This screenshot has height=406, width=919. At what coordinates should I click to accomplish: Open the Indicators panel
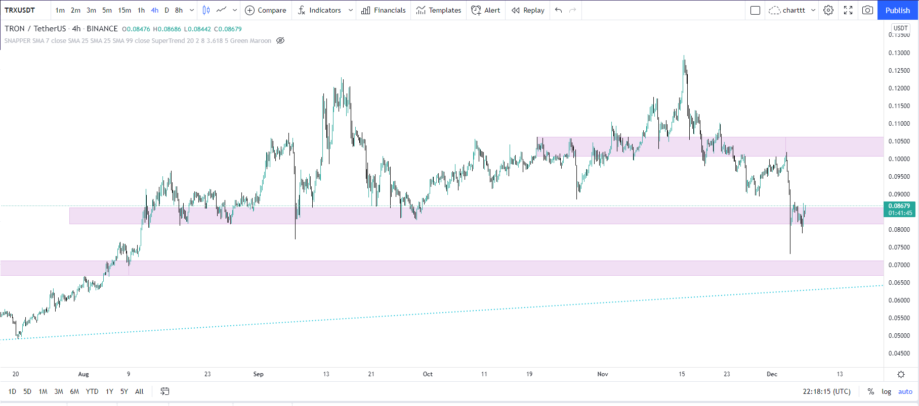(x=319, y=10)
